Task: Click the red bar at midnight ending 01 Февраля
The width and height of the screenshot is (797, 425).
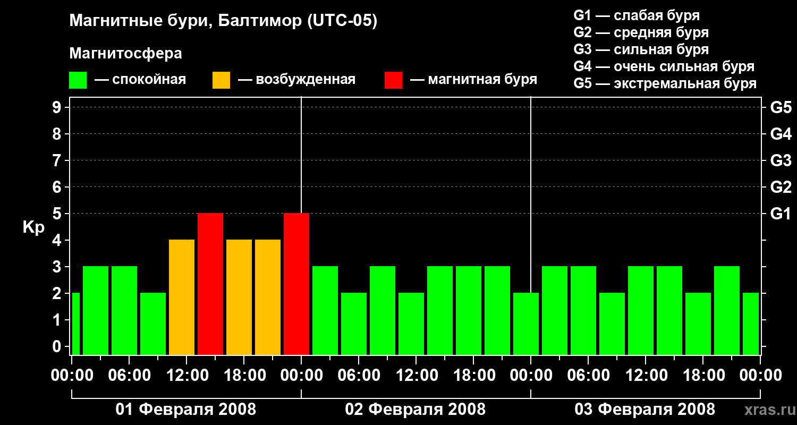Action: pos(296,284)
